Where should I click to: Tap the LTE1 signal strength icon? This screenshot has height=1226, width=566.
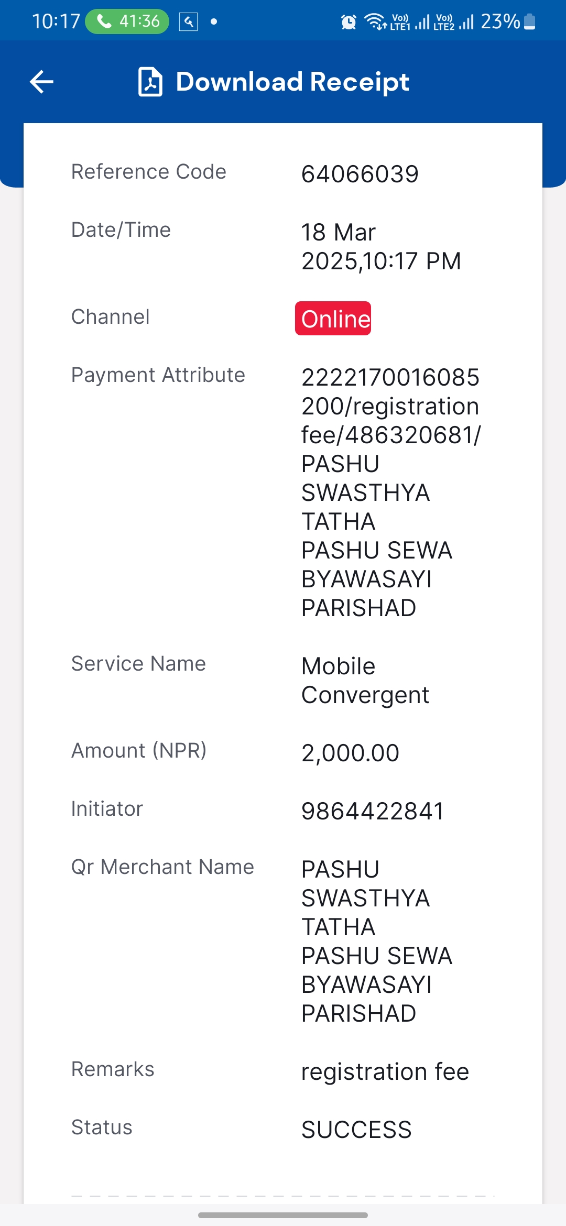[x=410, y=21]
